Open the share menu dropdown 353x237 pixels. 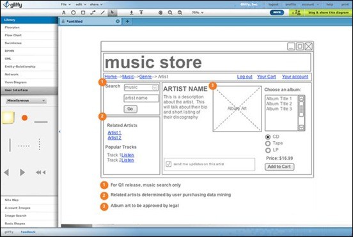[96, 4]
